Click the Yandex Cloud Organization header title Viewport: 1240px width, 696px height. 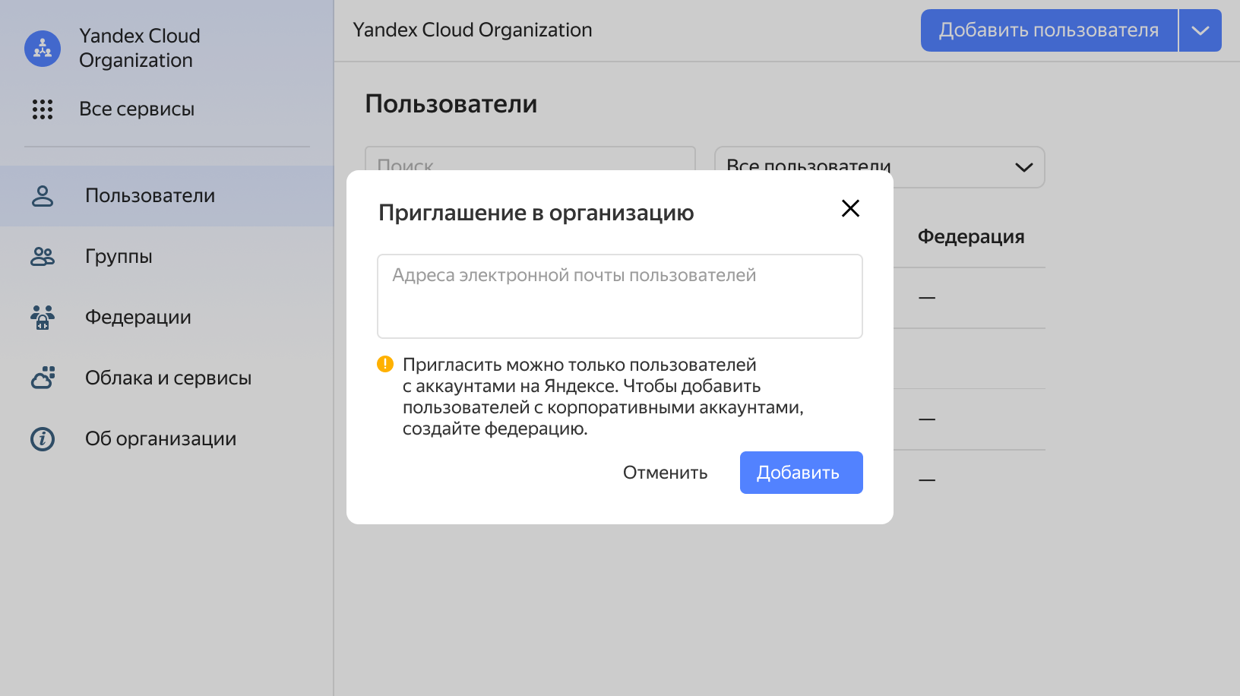tap(473, 30)
